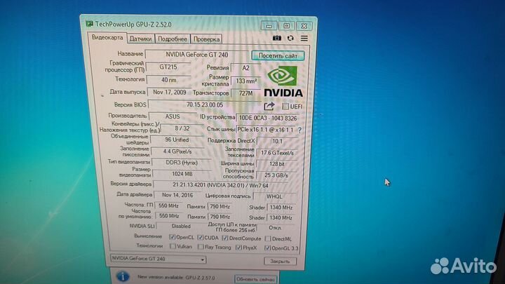Open the hamburger settings menu
505x284 pixels.
click(x=304, y=38)
